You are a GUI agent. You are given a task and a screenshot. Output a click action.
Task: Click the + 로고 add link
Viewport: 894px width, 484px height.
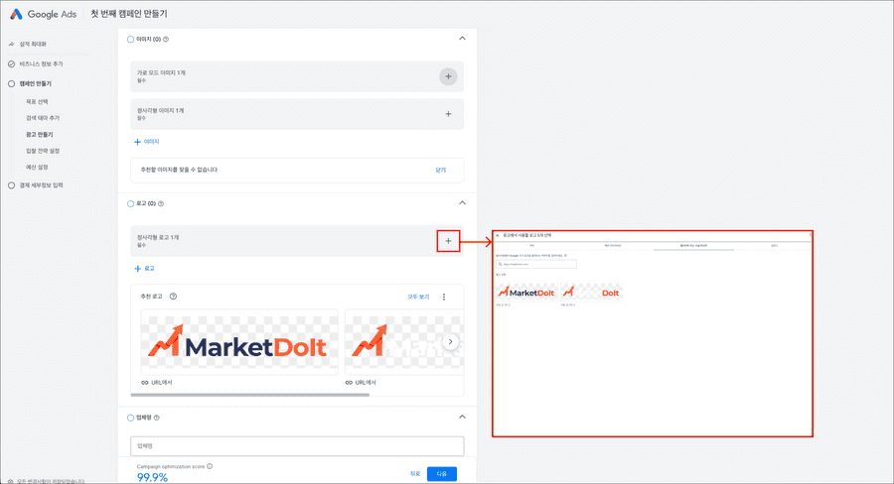pos(144,268)
